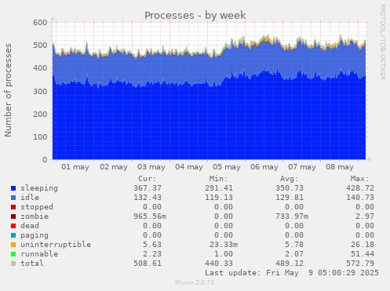This screenshot has height=291, width=390.
Task: Click the 'Processes - by week' title
Action: point(195,15)
